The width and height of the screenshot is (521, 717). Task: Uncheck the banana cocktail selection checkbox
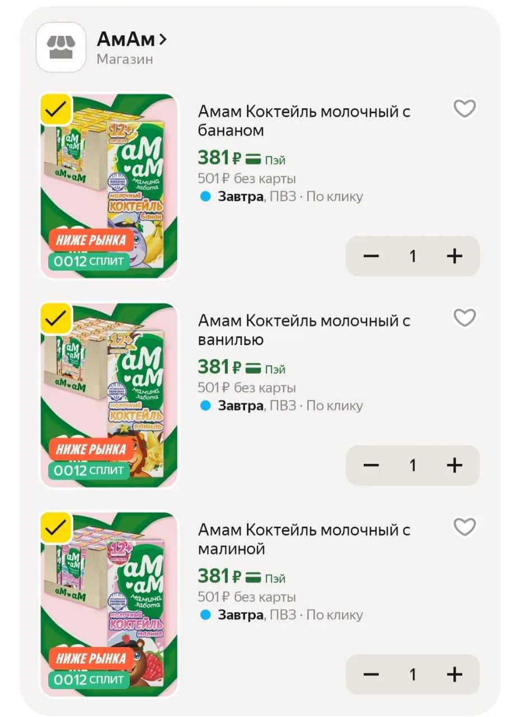[56, 110]
